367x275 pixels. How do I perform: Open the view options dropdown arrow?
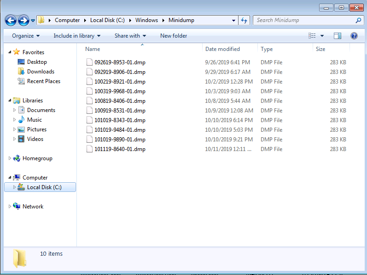click(322, 36)
